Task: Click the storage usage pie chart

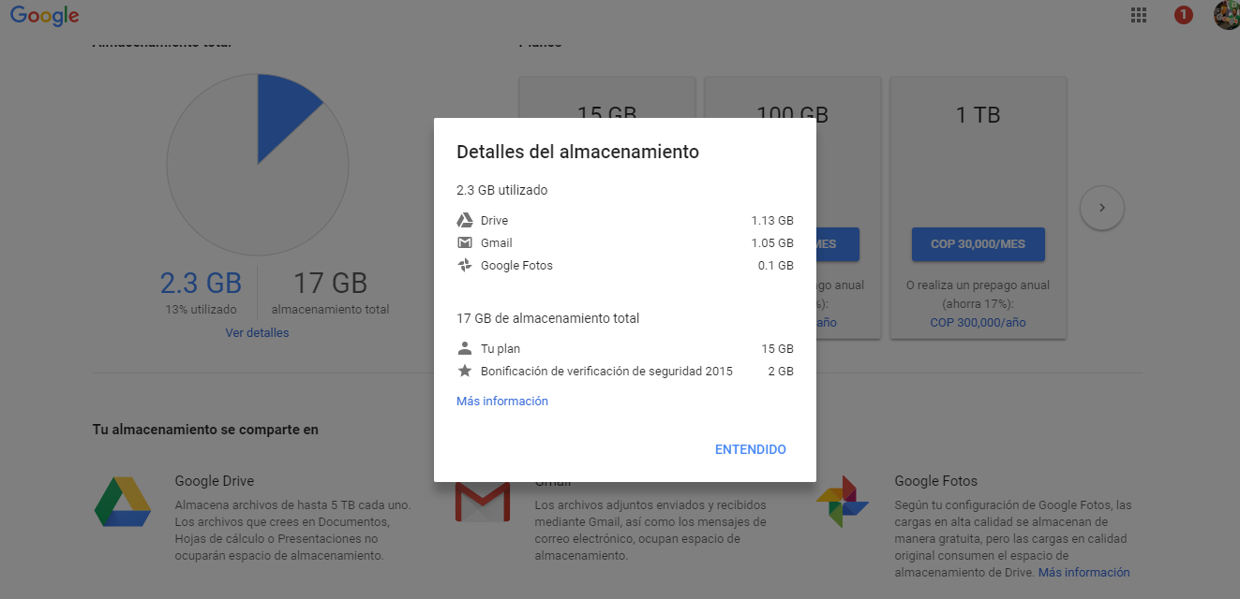Action: point(258,166)
